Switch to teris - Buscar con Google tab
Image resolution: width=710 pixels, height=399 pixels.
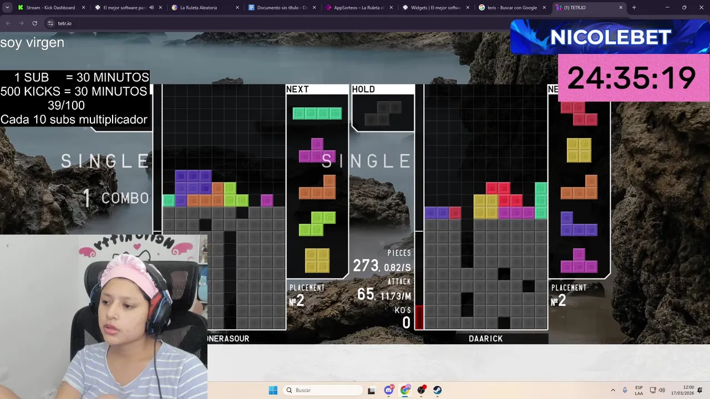click(x=512, y=8)
